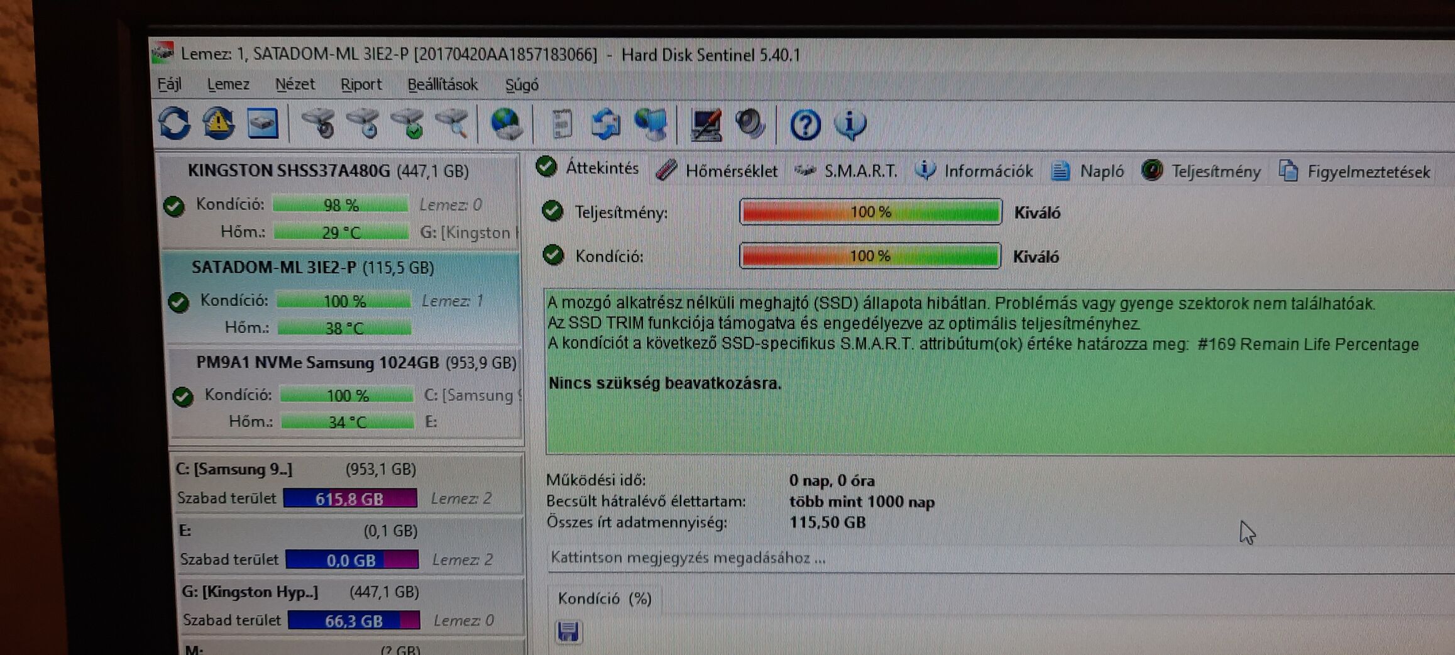
Task: Open the Figyelmeztetések tab
Action: (x=1354, y=171)
